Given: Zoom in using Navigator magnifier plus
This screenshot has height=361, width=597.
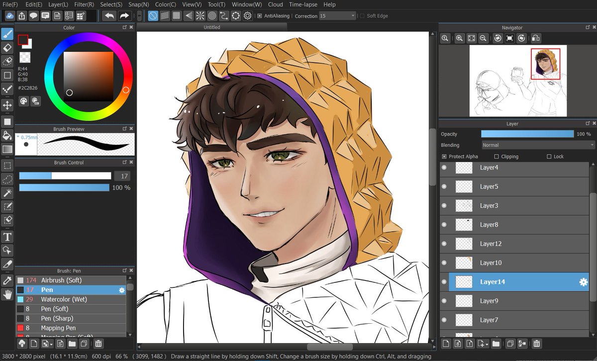Looking at the screenshot, I should tap(459, 38).
